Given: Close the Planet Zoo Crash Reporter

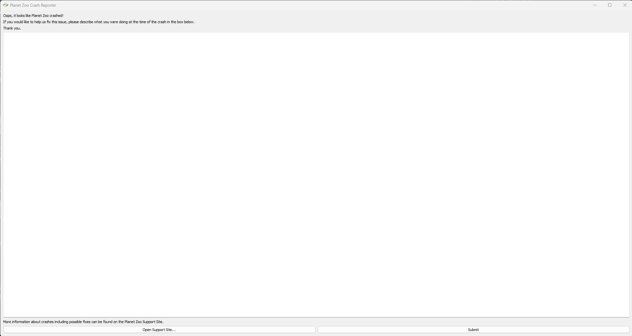Looking at the screenshot, I should tap(625, 5).
